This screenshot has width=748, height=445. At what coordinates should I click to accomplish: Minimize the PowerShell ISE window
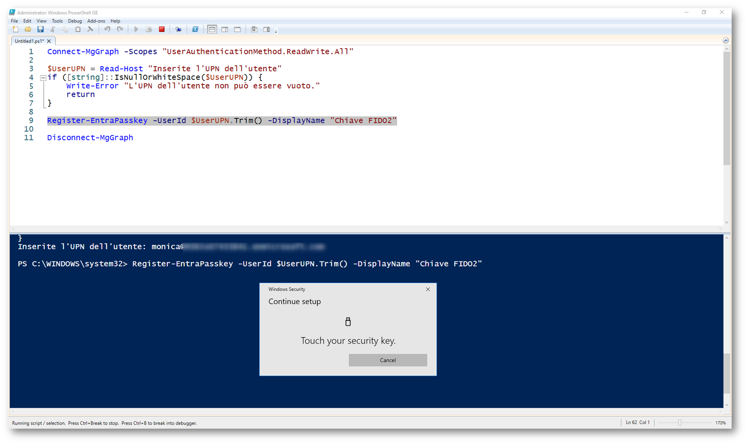pos(686,12)
